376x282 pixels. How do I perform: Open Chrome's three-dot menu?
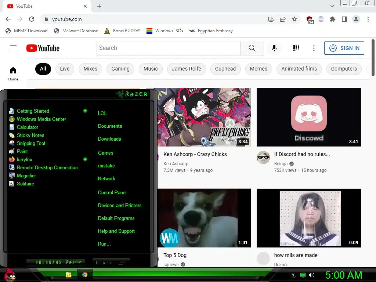[368, 19]
